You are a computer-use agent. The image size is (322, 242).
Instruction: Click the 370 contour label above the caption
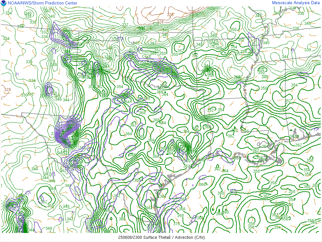tap(176, 224)
